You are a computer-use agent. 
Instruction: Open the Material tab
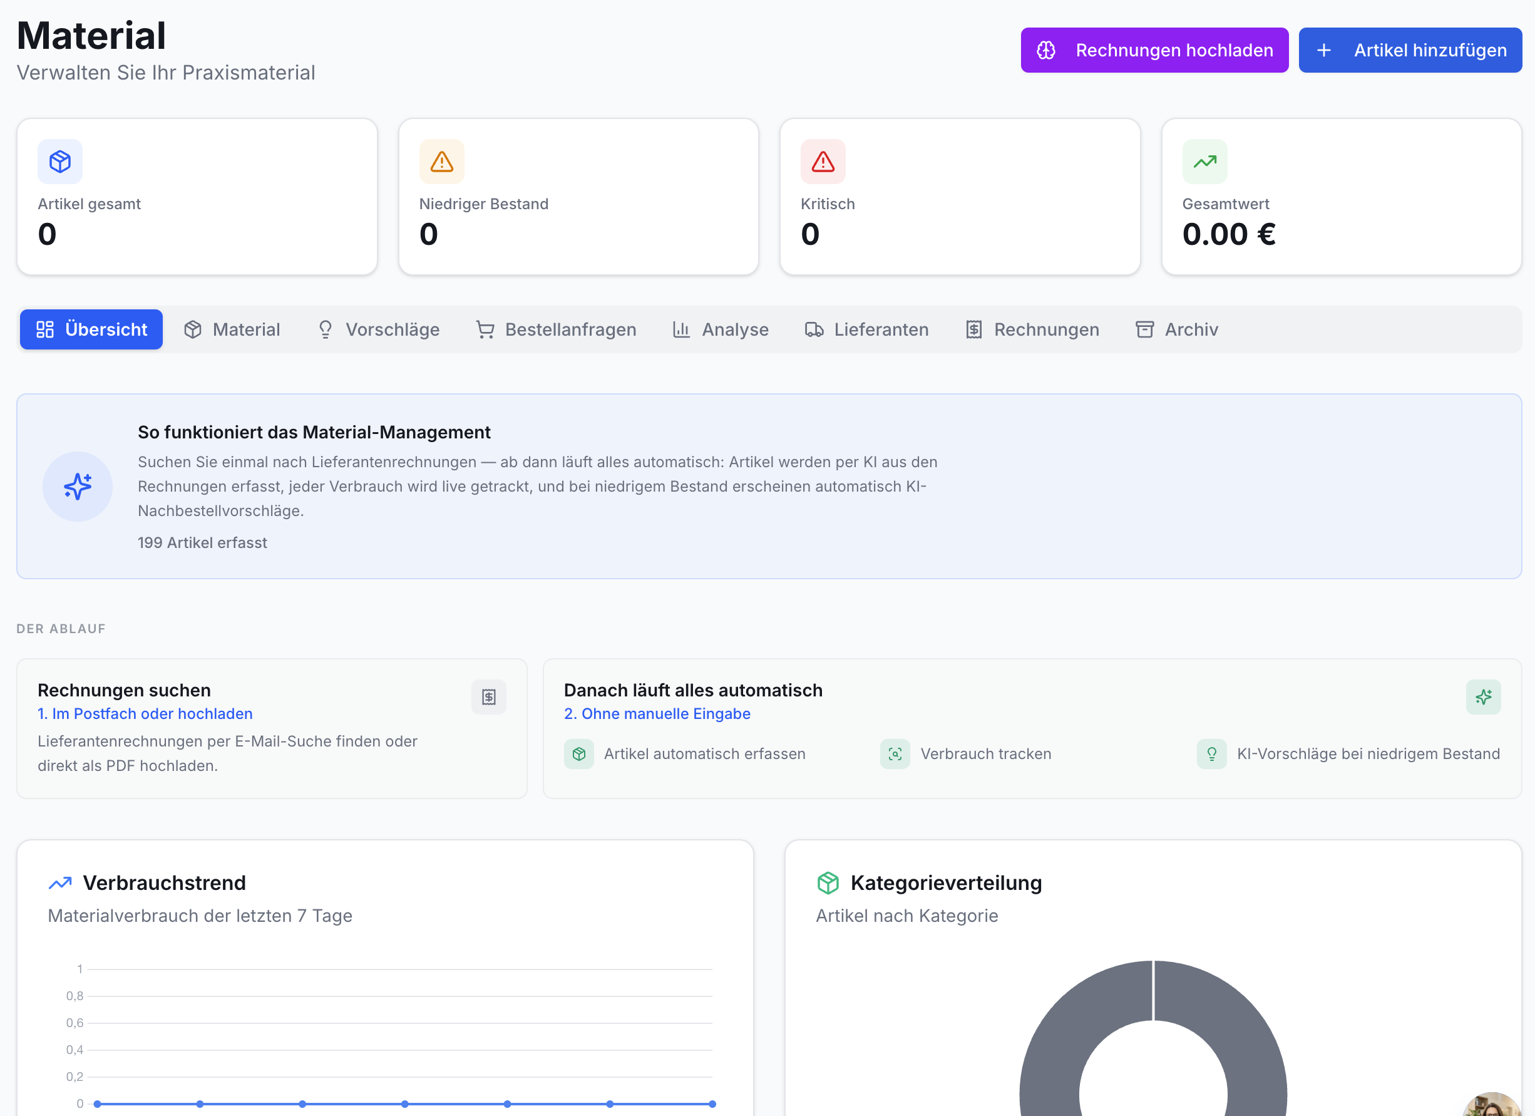click(232, 330)
